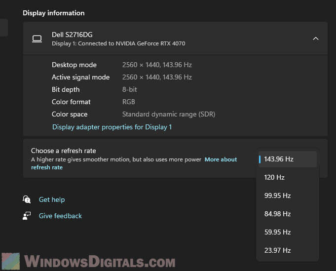
Task: Click the 8-bit Bit depth value
Action: click(x=130, y=89)
